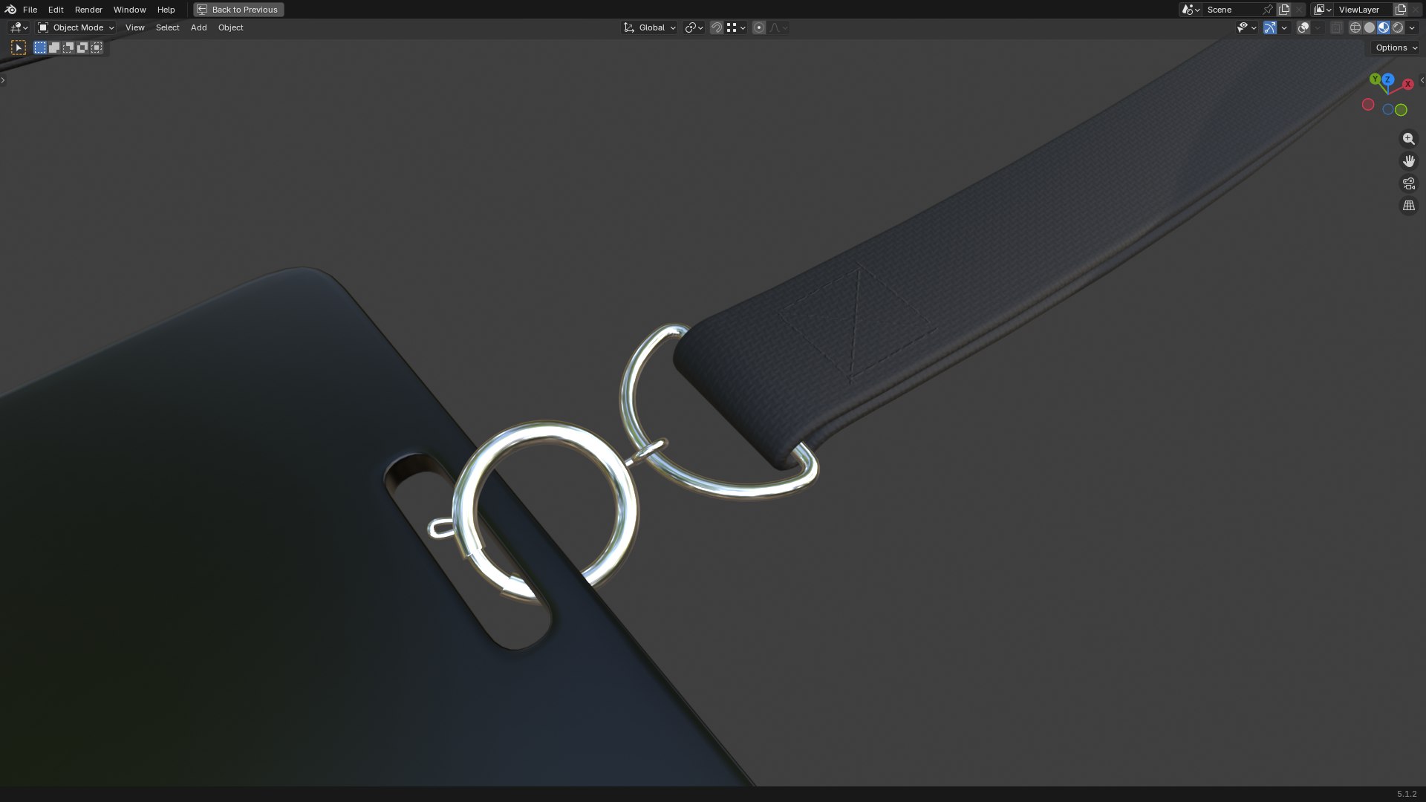Open the Render menu
The height and width of the screenshot is (802, 1426).
pos(88,10)
